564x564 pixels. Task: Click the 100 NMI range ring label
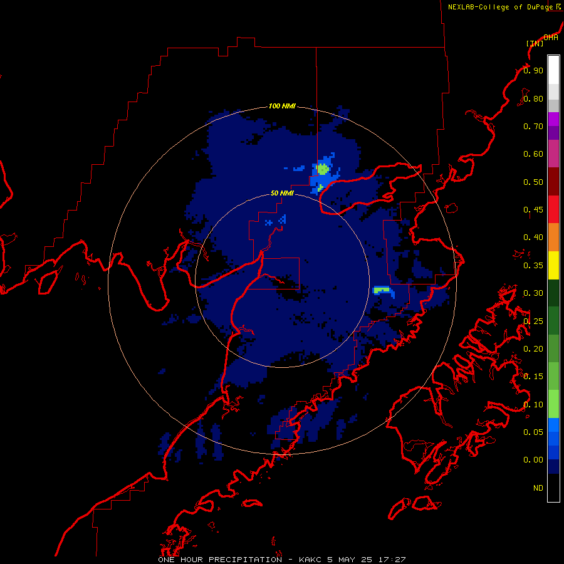pyautogui.click(x=283, y=106)
